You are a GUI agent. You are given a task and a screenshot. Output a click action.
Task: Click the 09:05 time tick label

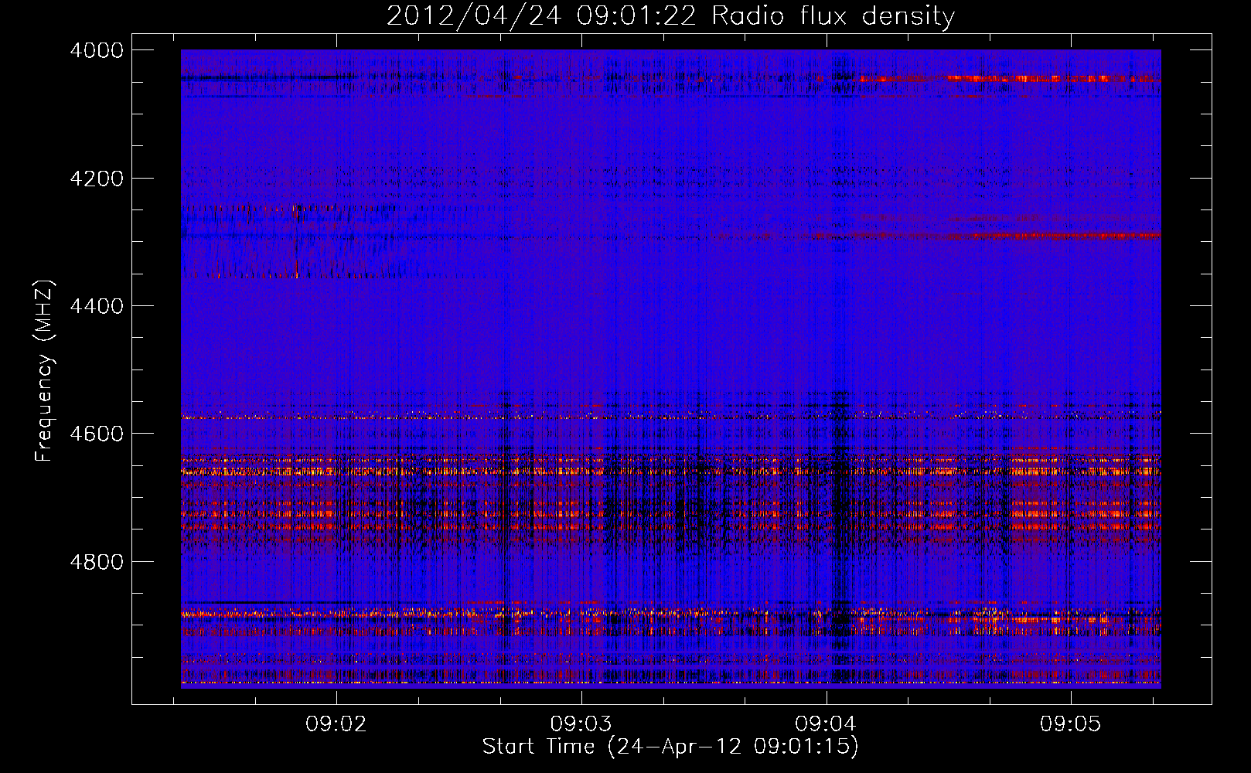(1070, 724)
